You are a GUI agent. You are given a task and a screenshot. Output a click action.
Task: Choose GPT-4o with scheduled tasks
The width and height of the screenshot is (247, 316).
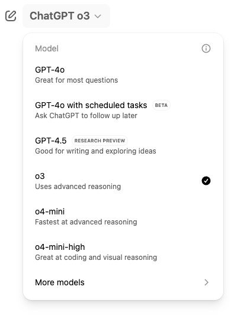coord(123,110)
